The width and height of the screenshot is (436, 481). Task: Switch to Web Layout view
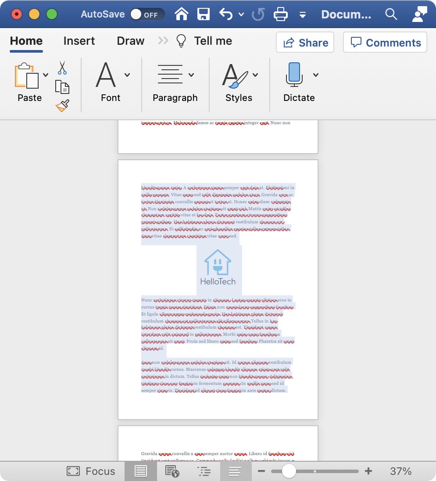172,471
